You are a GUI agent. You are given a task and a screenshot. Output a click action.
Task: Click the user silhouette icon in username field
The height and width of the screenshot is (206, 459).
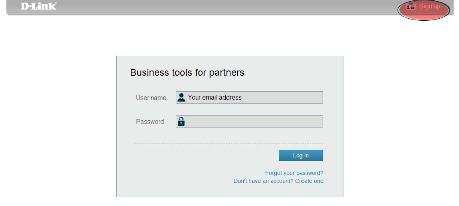click(x=181, y=98)
